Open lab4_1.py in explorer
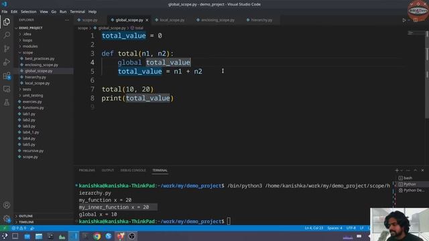 (31, 133)
